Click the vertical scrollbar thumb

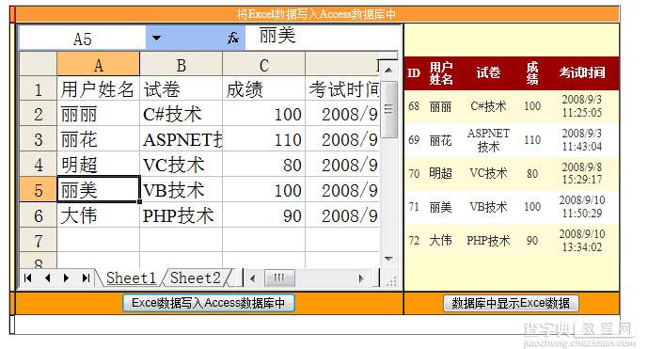(x=388, y=109)
